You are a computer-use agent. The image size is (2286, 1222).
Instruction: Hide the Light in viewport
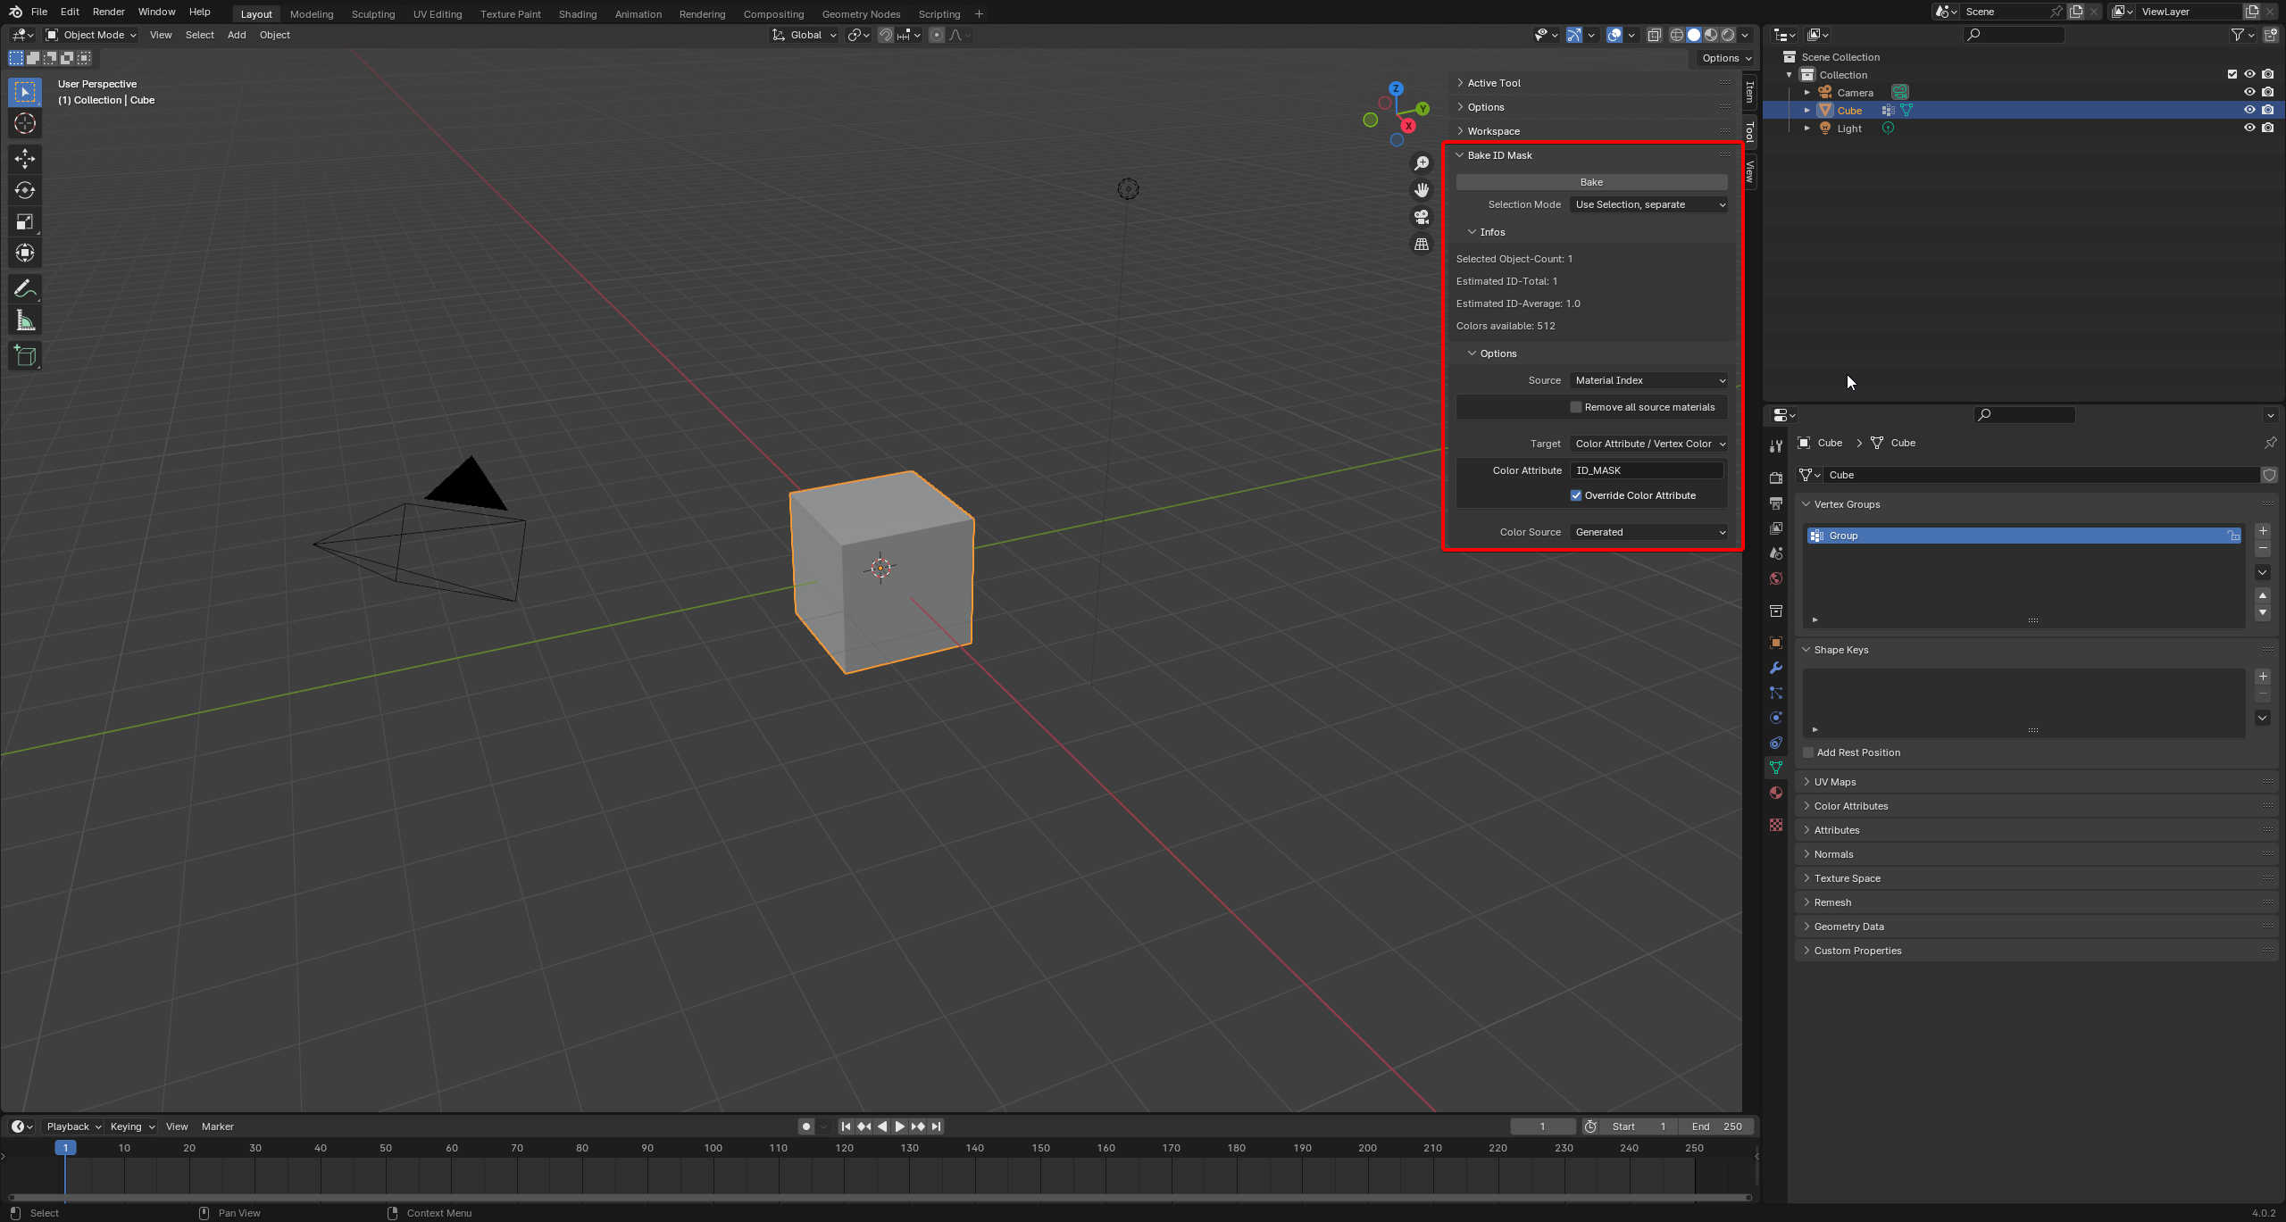(2248, 128)
